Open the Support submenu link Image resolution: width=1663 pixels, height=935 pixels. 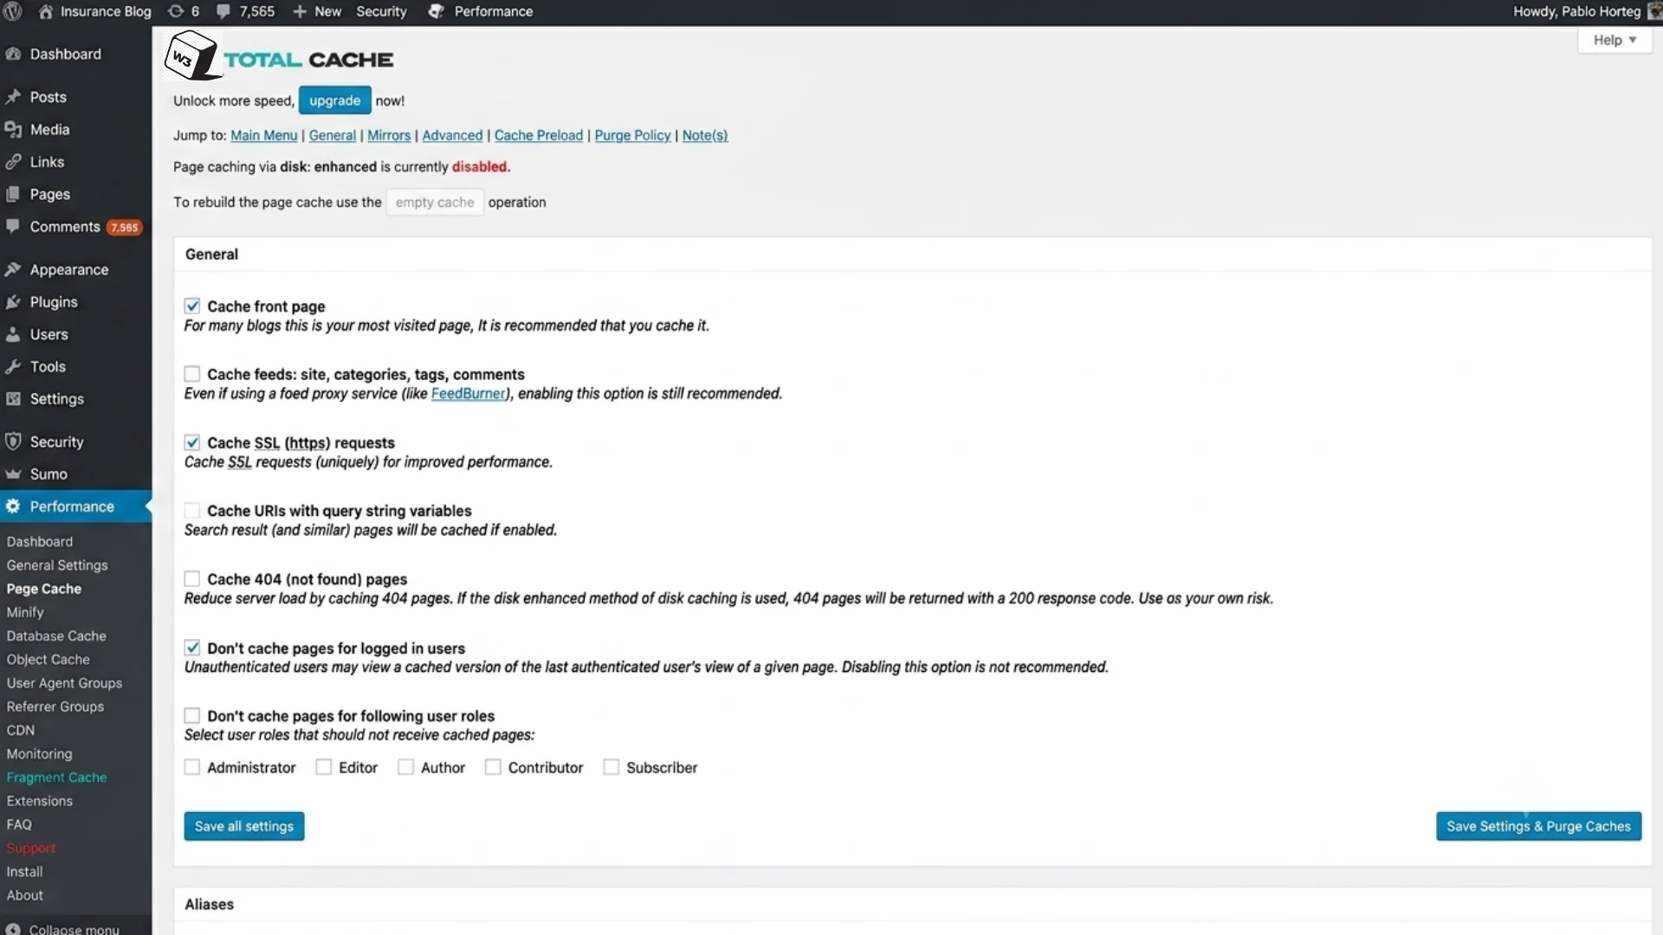(x=31, y=848)
